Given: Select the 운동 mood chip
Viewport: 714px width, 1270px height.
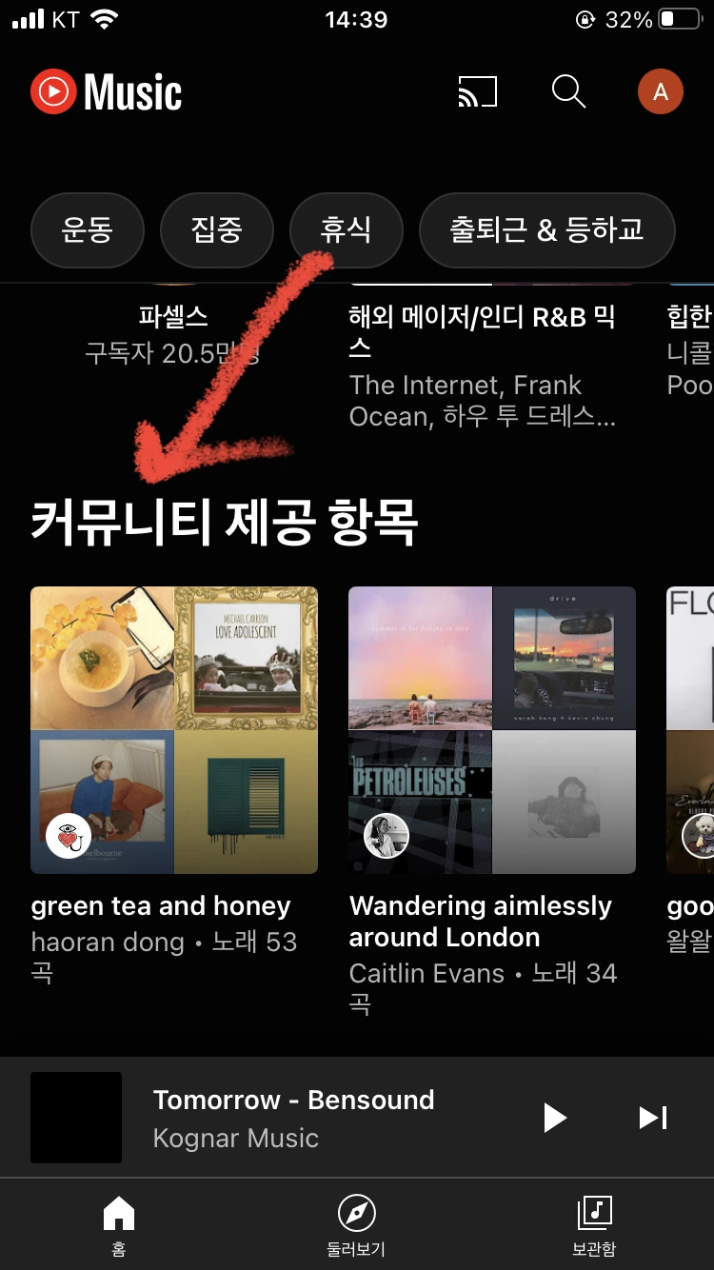Looking at the screenshot, I should [x=88, y=230].
